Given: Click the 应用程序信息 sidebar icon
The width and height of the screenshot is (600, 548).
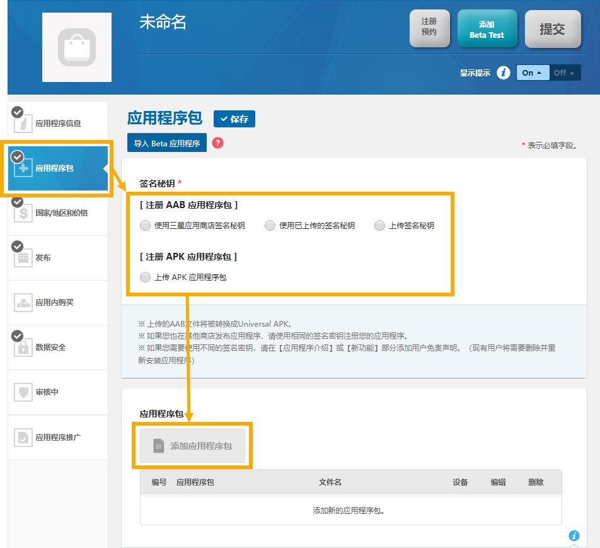Looking at the screenshot, I should click(23, 124).
